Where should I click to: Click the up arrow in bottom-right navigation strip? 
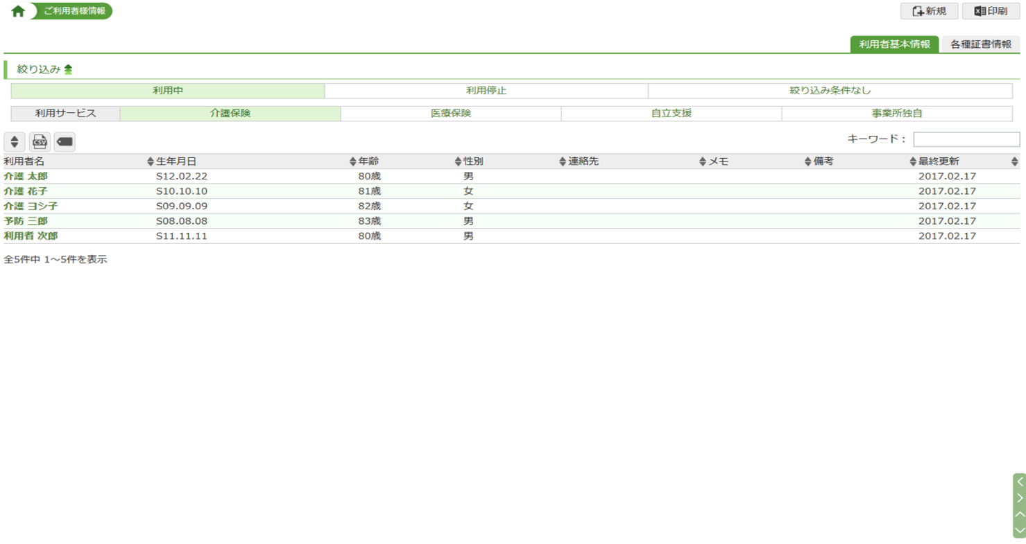coord(1019,514)
